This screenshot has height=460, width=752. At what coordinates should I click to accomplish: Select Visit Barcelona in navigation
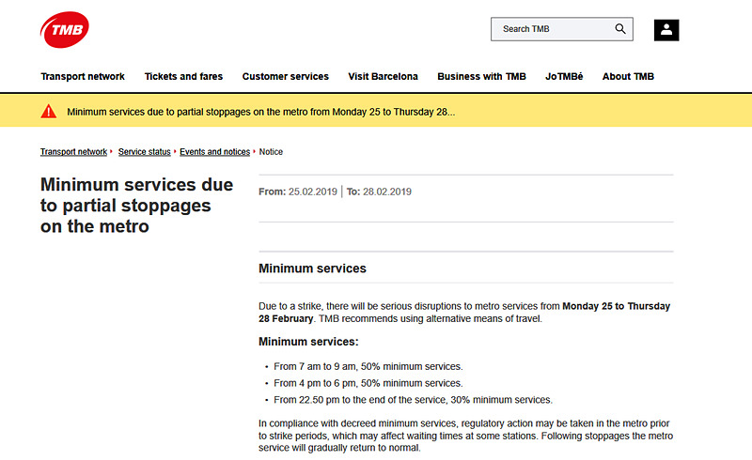tap(383, 76)
